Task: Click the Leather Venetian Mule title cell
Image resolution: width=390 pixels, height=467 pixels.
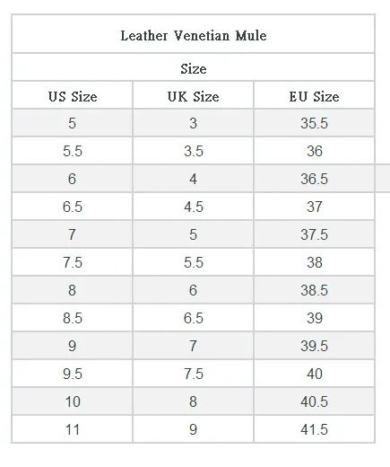Action: click(x=194, y=33)
